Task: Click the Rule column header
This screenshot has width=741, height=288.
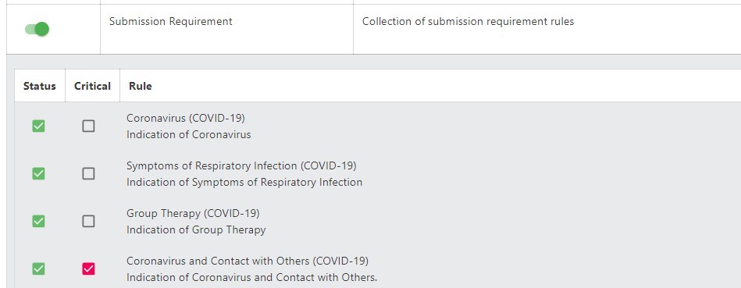Action: 141,87
